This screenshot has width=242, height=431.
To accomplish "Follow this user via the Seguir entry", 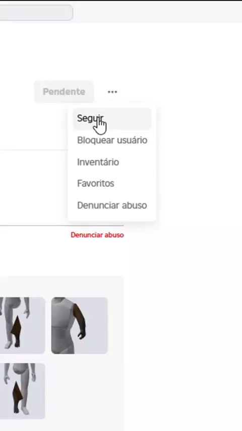I will 112,119.
